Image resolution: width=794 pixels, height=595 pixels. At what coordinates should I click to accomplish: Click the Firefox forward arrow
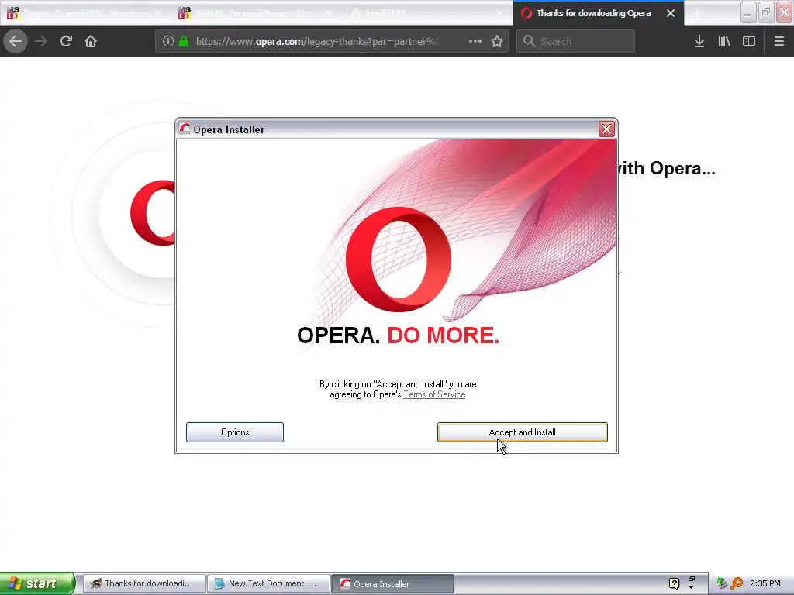coord(41,41)
